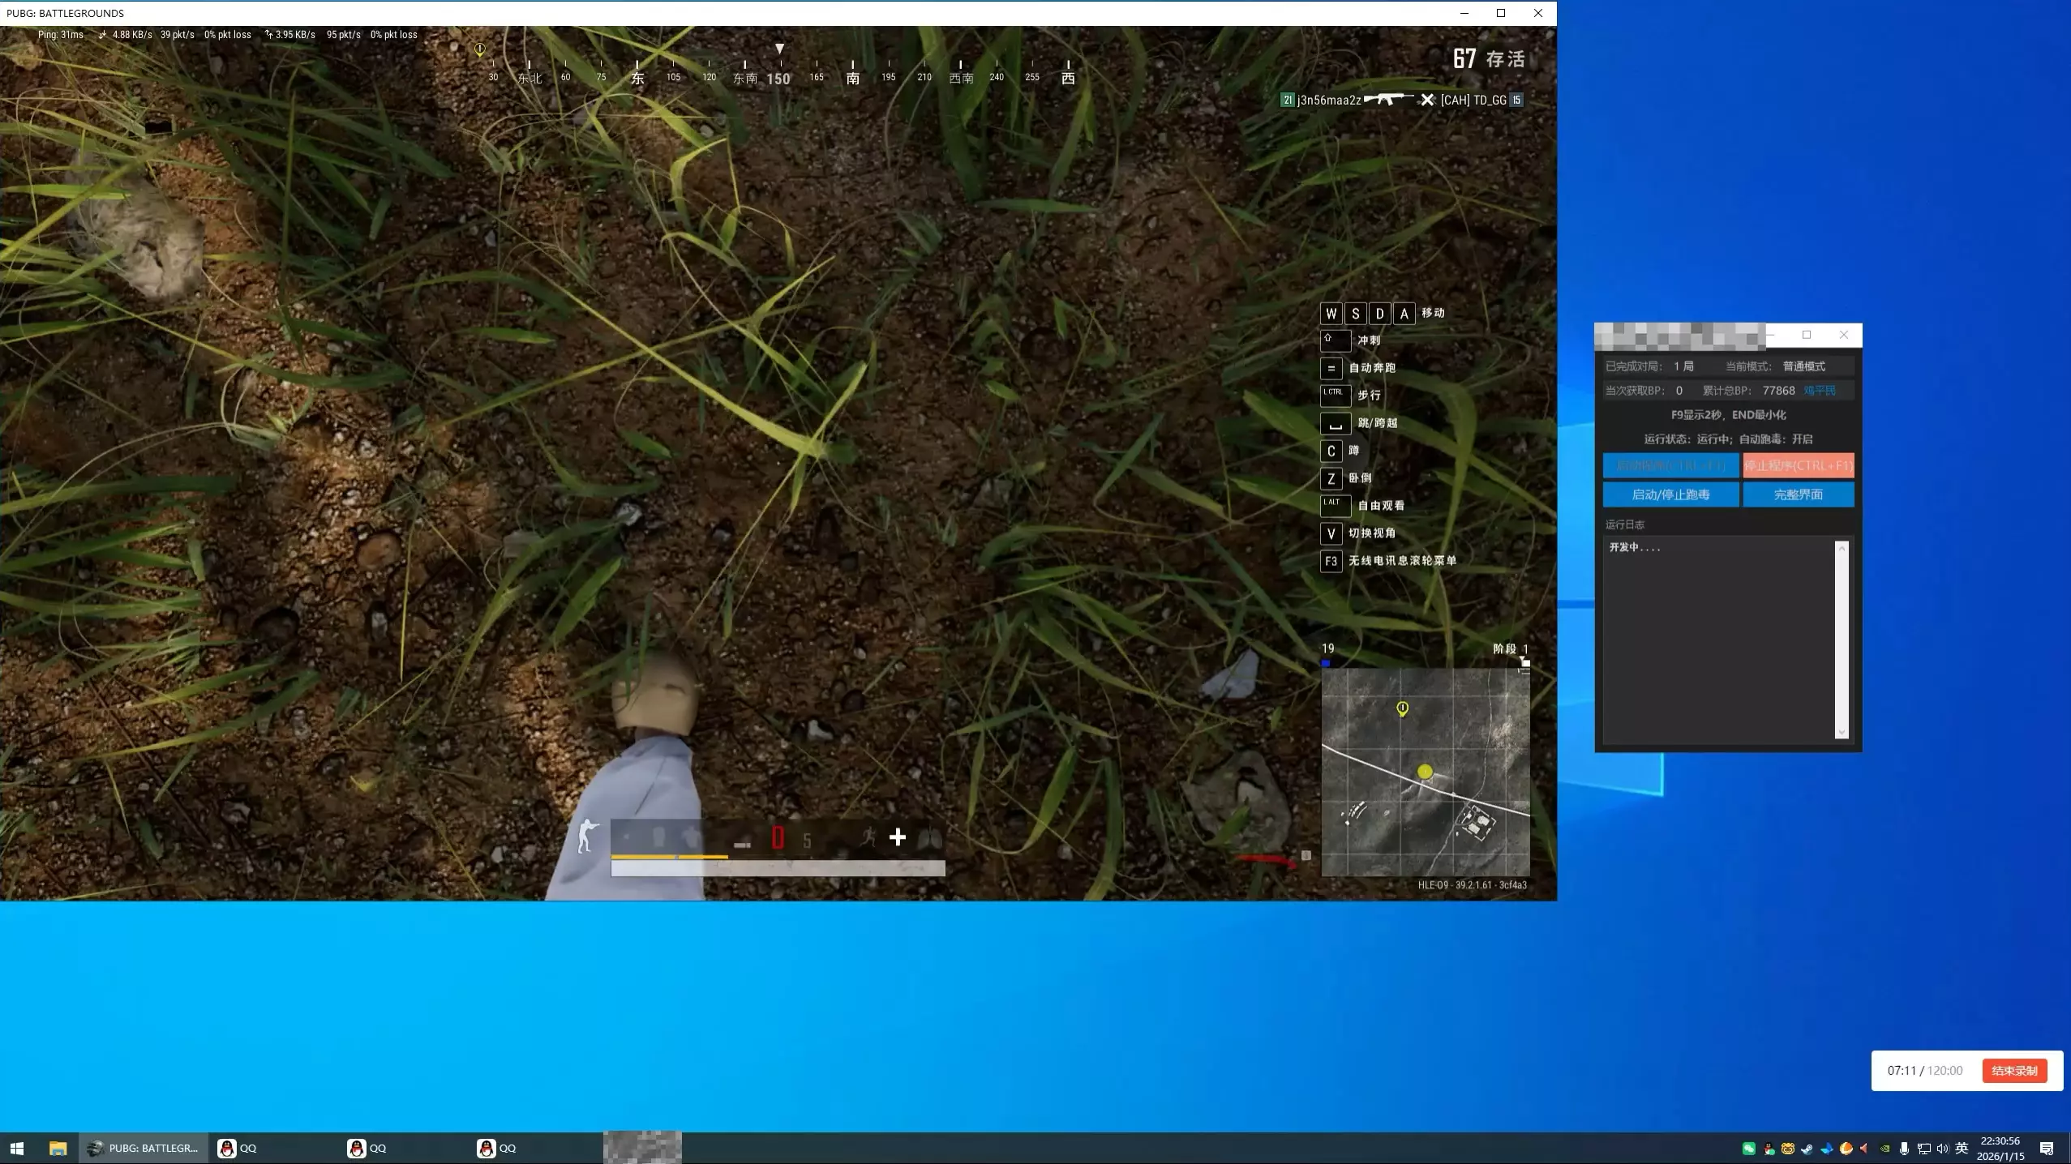Click the yellow marker on the minimap
Image resolution: width=2071 pixels, height=1164 pixels.
pyautogui.click(x=1402, y=709)
